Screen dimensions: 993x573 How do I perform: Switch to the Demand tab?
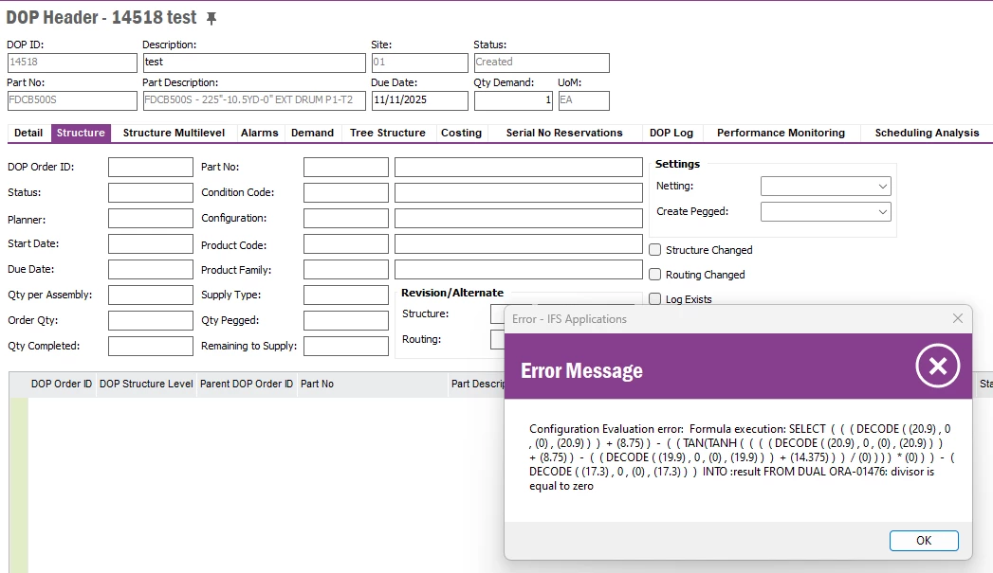pos(312,133)
